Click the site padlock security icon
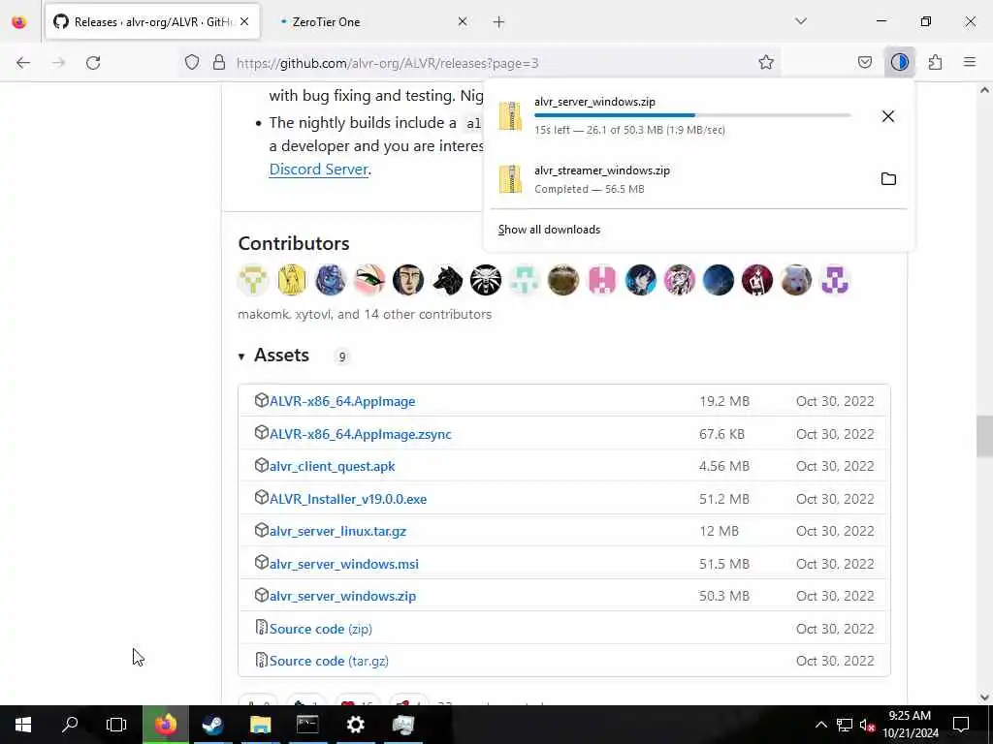The image size is (993, 744). pos(218,62)
